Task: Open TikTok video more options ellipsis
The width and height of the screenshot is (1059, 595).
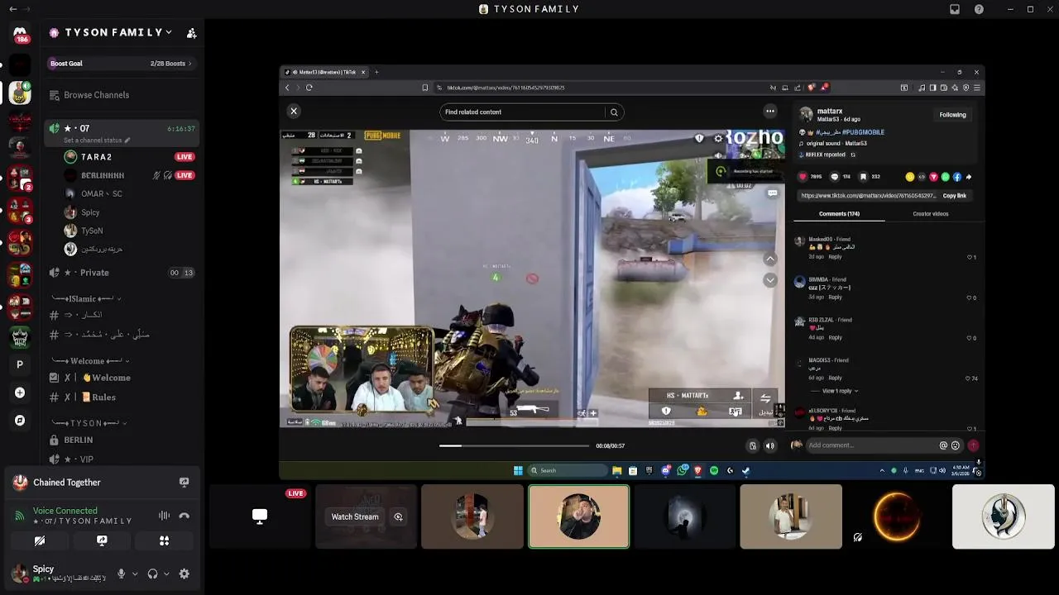Action: point(770,111)
